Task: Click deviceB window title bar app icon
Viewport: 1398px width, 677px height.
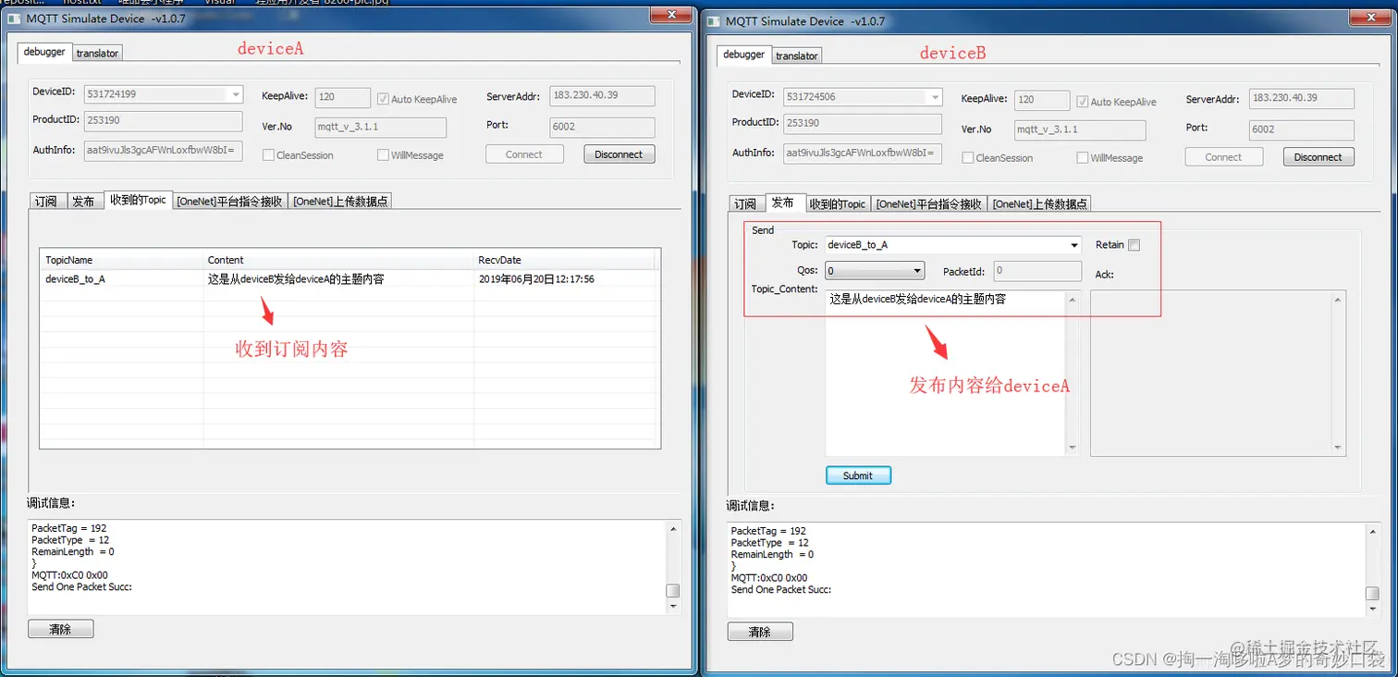Action: point(714,20)
